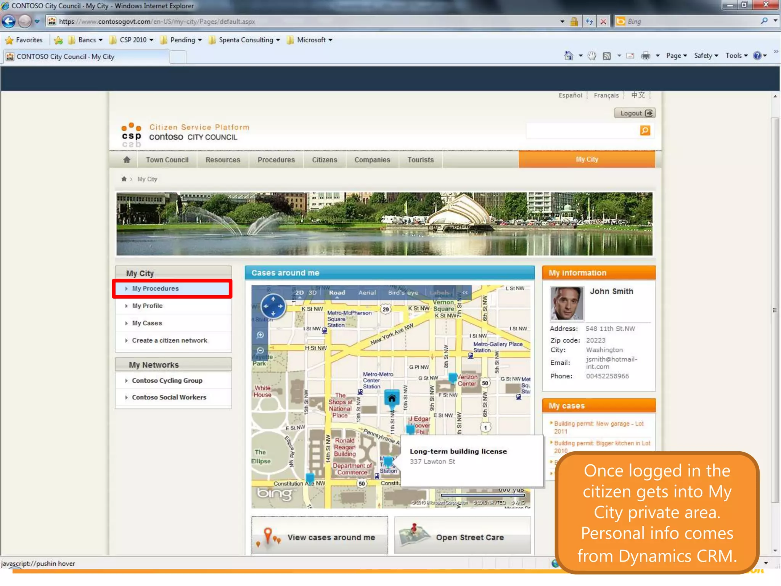This screenshot has height=586, width=781.
Task: Open the Tools menu dropdown
Action: click(736, 56)
